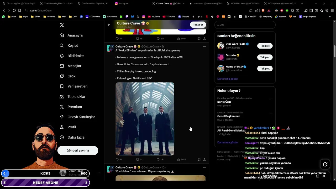Image resolution: width=336 pixels, height=189 pixels.
Task: Open Brave Rewards triangle icon
Action: coord(269,10)
